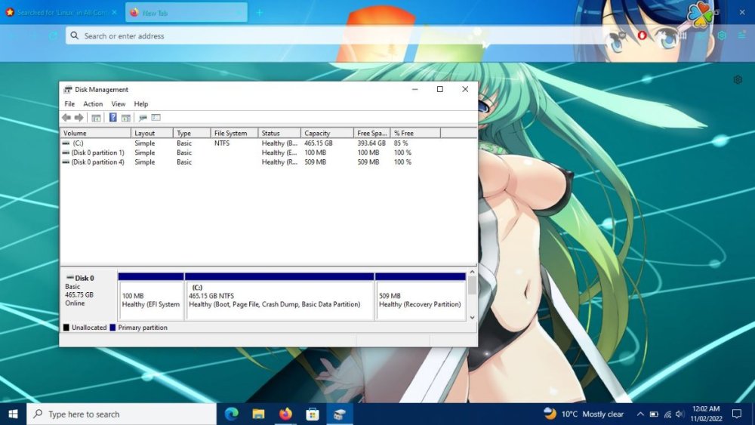This screenshot has height=425, width=755.
Task: Open the new tab customize gear icon
Action: 738,79
